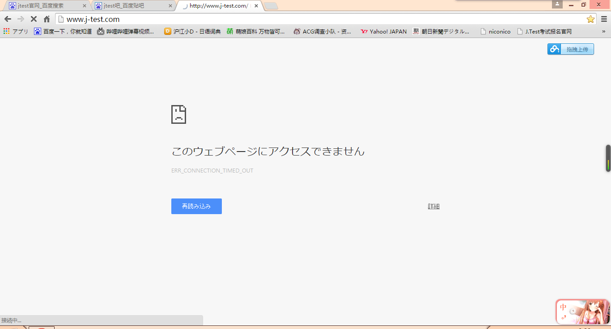This screenshot has height=329, width=611.
Task: Restore down the Chrome window
Action: coord(583,4)
